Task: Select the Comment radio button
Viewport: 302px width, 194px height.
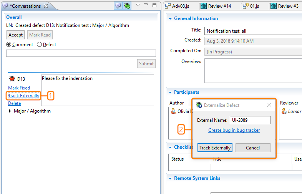Action: pos(9,45)
